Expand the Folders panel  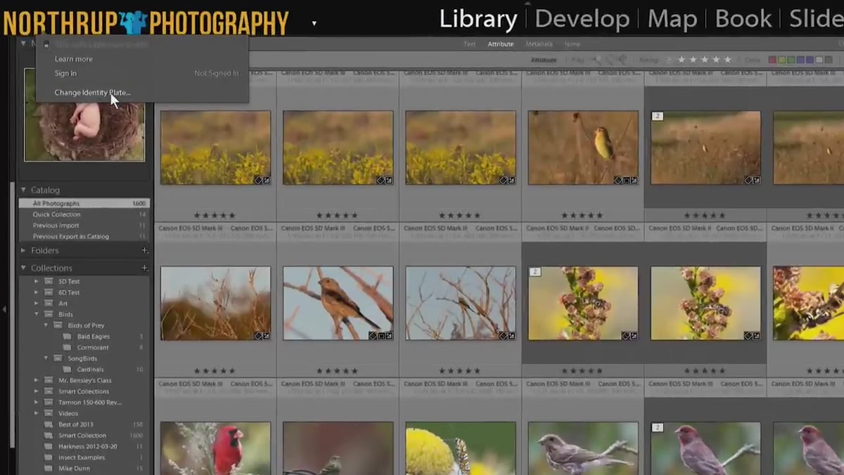(x=23, y=250)
